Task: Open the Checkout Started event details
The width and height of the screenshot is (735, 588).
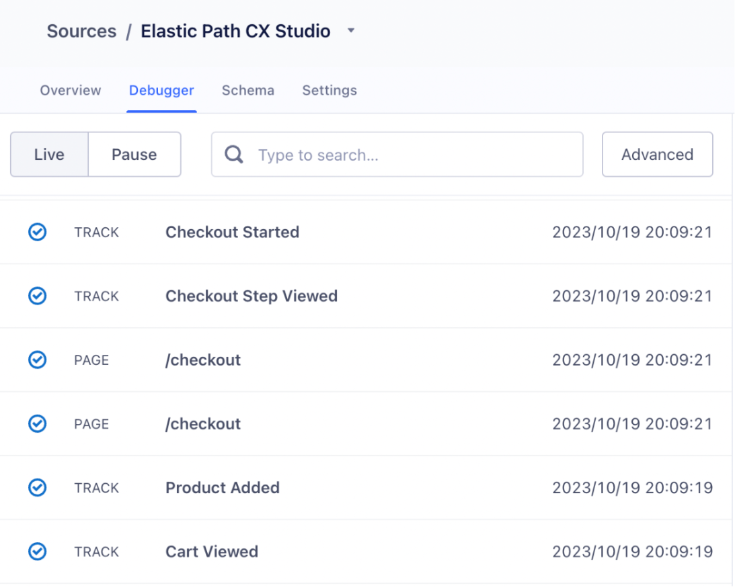Action: click(x=232, y=232)
